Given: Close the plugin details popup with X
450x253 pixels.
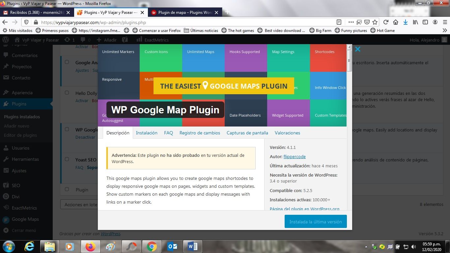Looking at the screenshot, I should pos(358,49).
